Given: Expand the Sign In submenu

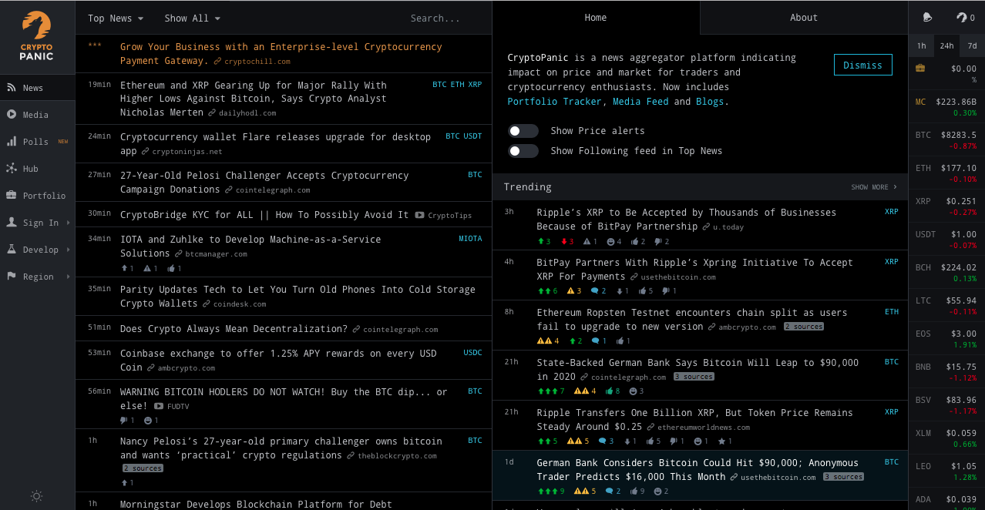Looking at the screenshot, I should point(38,223).
